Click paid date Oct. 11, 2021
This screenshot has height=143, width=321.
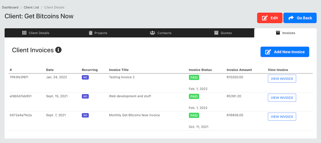(x=199, y=127)
